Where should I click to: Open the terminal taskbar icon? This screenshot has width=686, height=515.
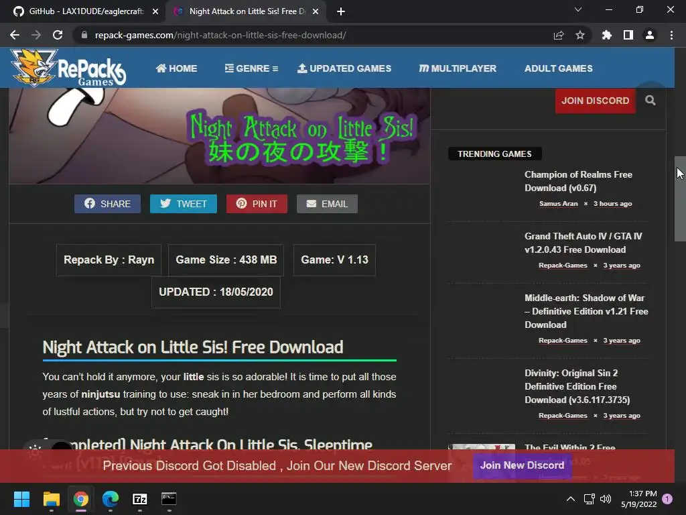point(169,499)
